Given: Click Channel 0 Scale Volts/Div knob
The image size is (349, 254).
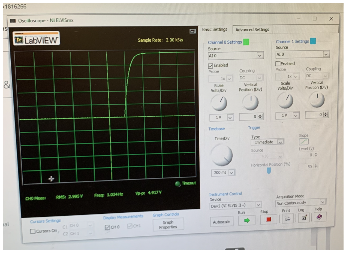Looking at the screenshot, I should coord(219,103).
